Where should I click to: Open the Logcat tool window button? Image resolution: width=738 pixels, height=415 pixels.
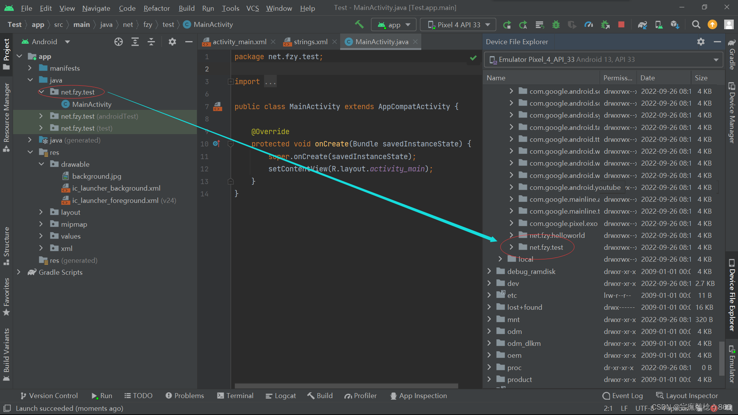pyautogui.click(x=281, y=396)
